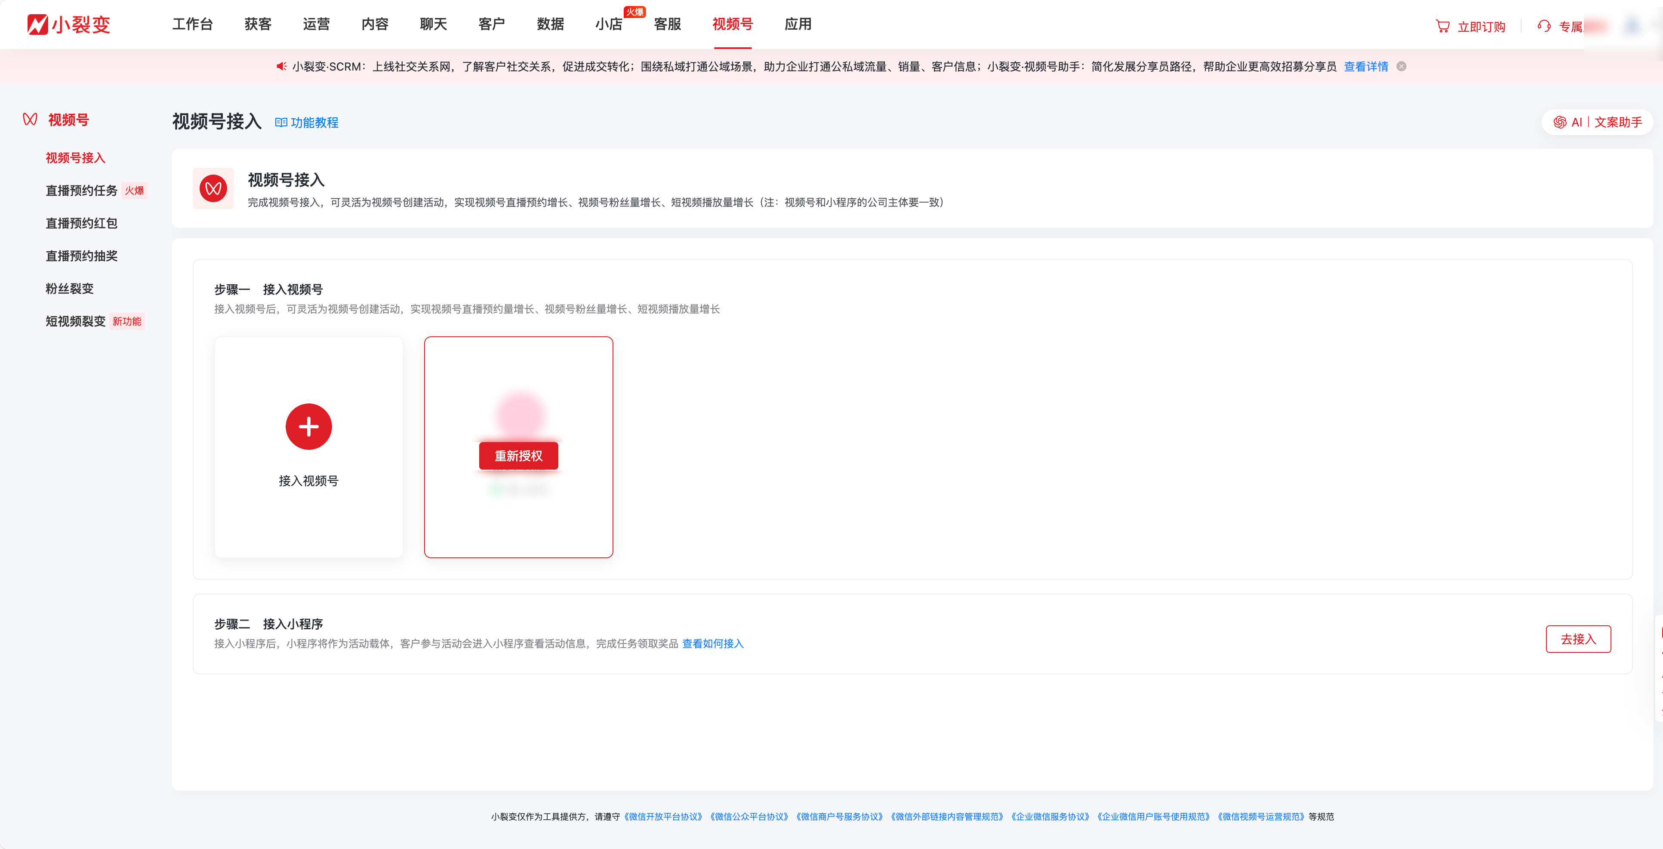The width and height of the screenshot is (1663, 849).
Task: Click the 去接入 button
Action: coord(1578,639)
